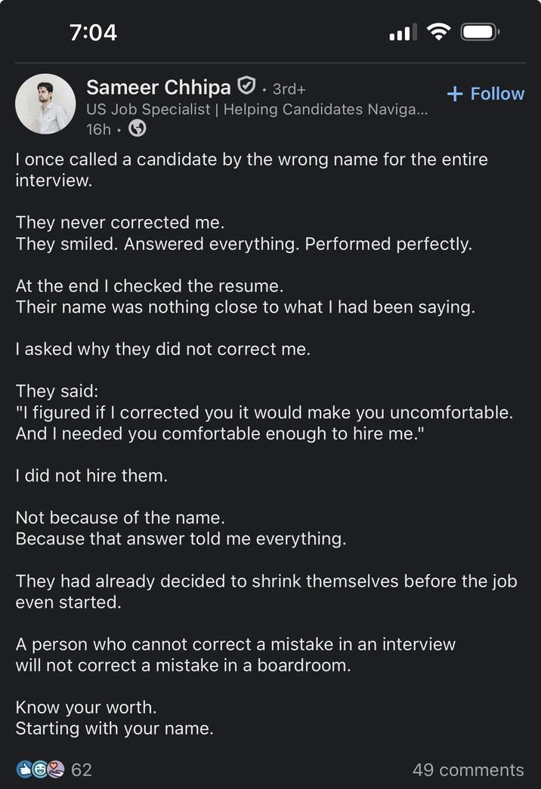The image size is (541, 789).
Task: Click the battery indicator icon
Action: [480, 32]
